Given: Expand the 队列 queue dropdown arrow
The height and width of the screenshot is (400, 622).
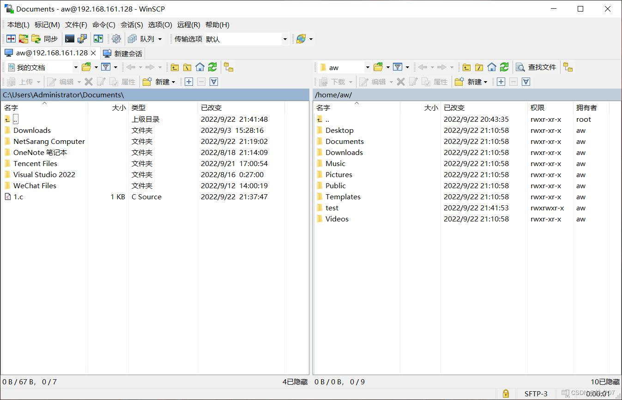Looking at the screenshot, I should pos(160,39).
